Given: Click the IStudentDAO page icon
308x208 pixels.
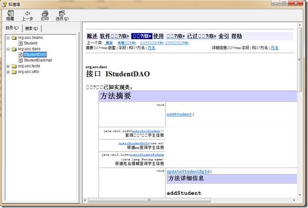Looking at the screenshot, I should click(20, 54).
